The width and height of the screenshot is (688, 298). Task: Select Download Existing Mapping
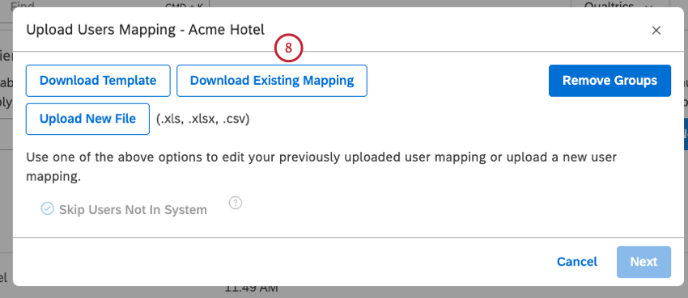click(272, 81)
